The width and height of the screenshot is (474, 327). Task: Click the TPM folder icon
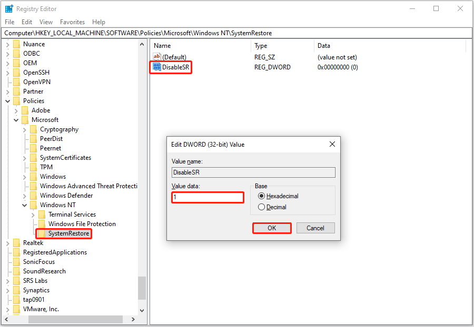(34, 167)
